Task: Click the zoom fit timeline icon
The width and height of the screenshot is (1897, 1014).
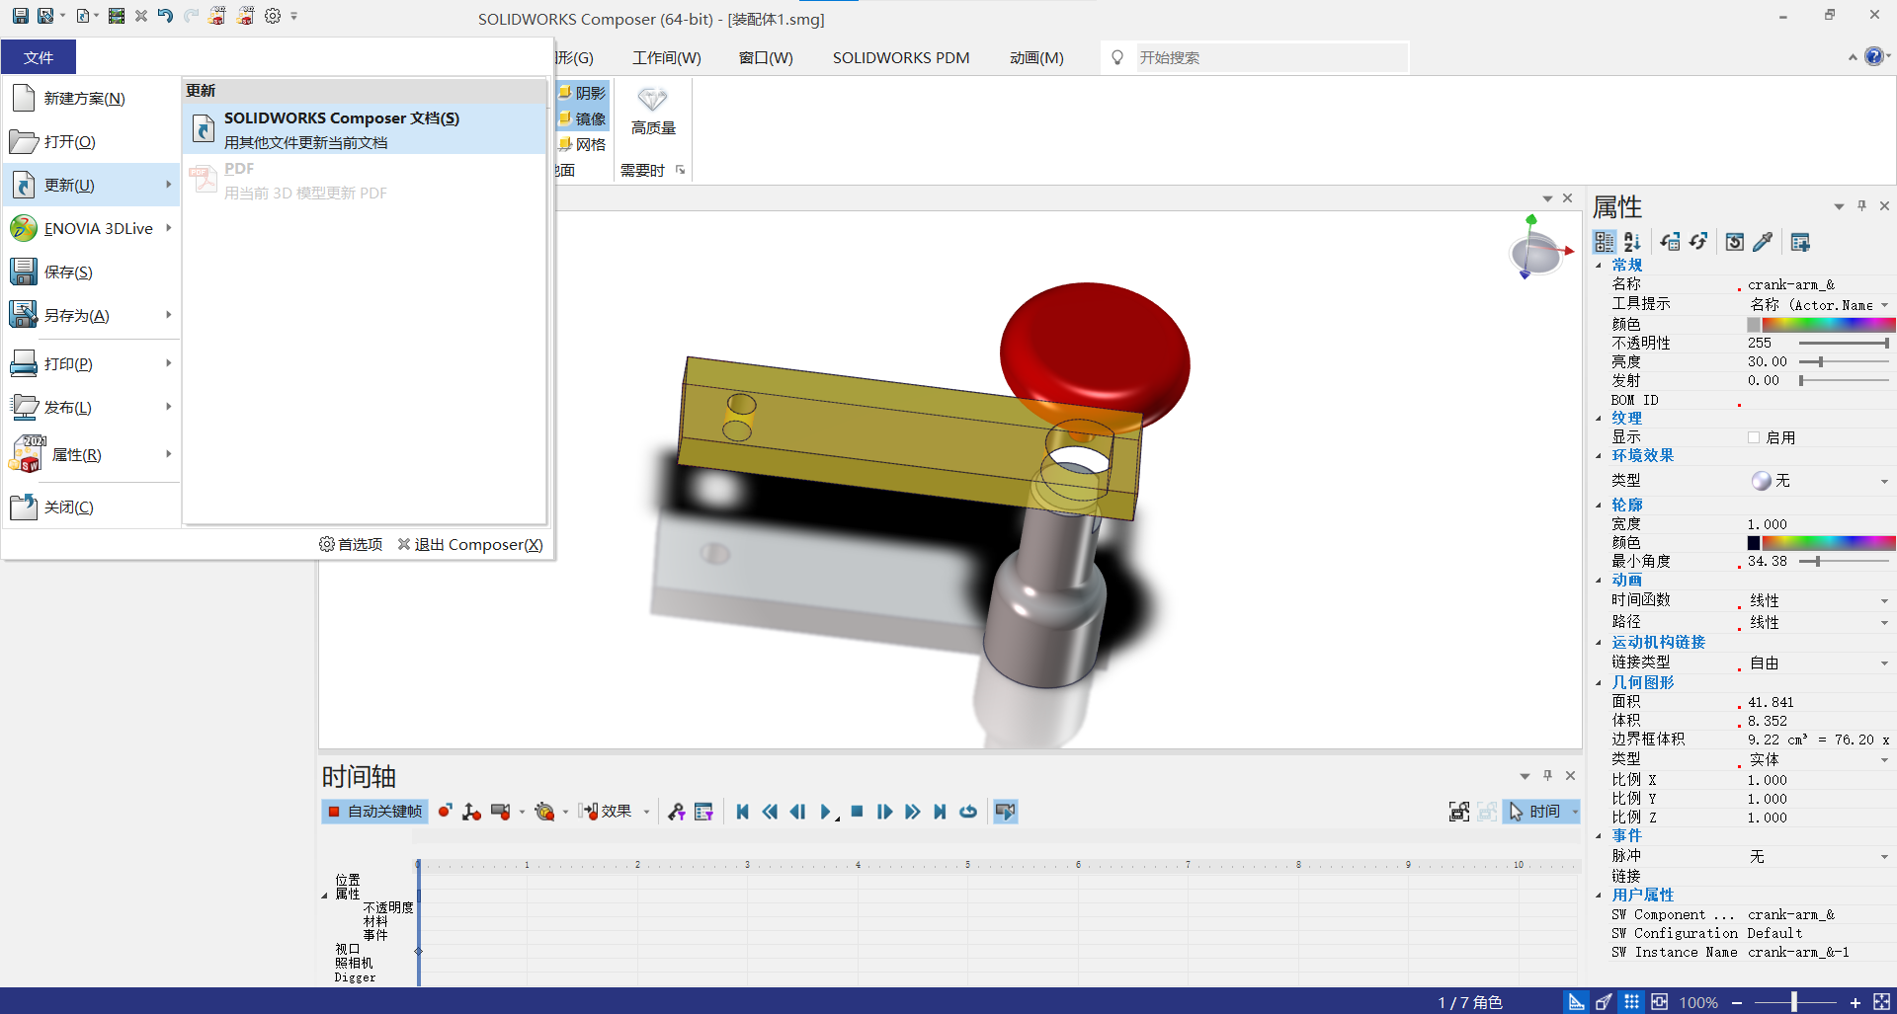Action: click(x=1459, y=812)
